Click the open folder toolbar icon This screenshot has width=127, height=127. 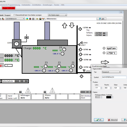37,19
